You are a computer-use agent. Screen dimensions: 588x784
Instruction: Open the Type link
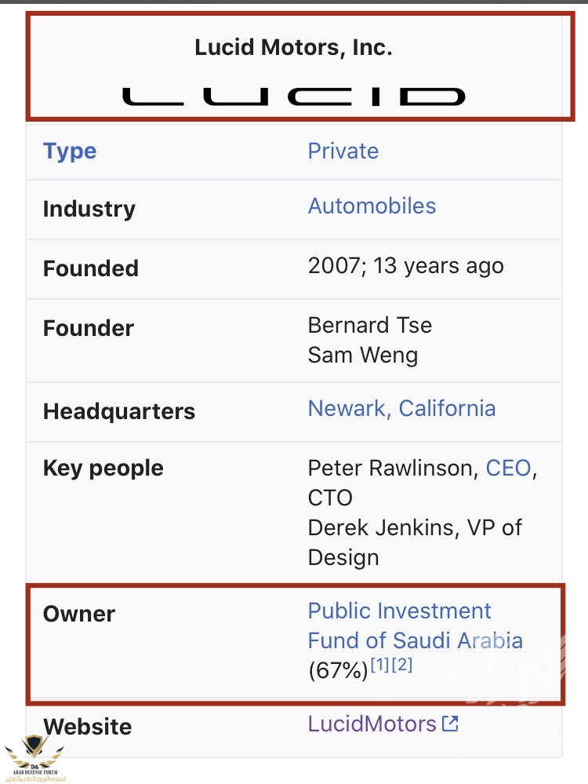(70, 151)
